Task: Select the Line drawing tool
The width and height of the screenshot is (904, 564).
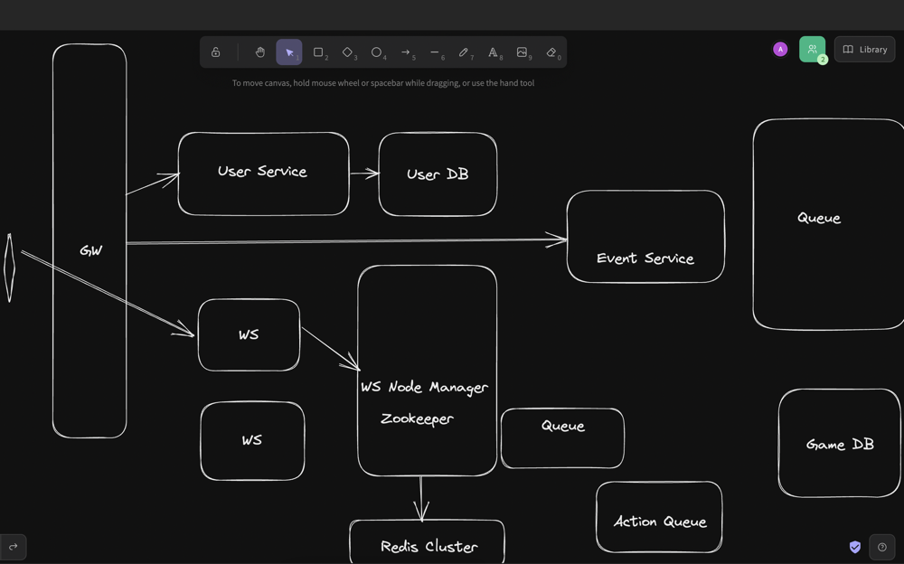Action: [435, 52]
